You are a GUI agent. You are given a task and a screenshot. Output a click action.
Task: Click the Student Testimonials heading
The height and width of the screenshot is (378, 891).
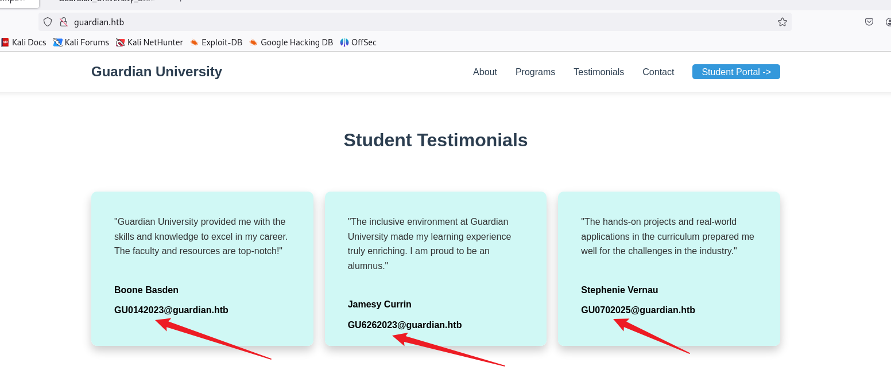point(436,140)
